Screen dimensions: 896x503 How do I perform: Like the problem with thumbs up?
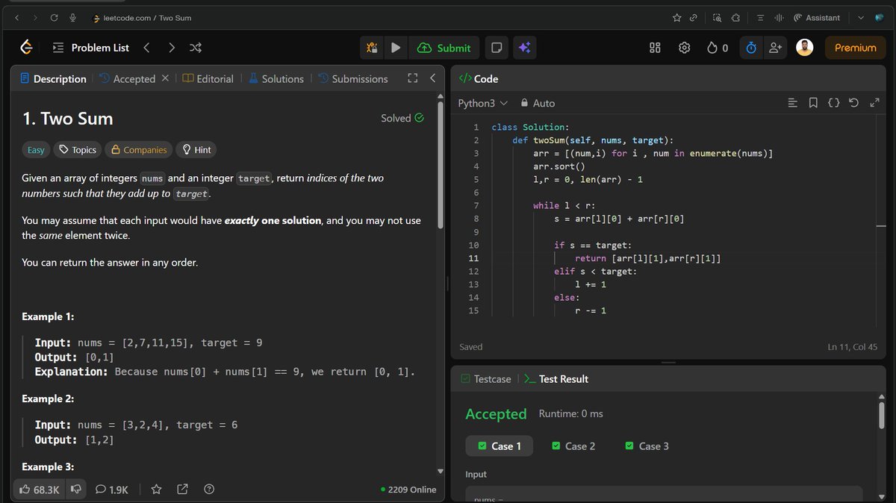39,490
